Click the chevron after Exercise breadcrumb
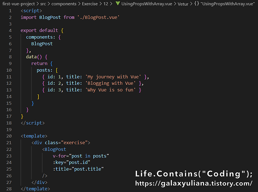 [100, 4]
